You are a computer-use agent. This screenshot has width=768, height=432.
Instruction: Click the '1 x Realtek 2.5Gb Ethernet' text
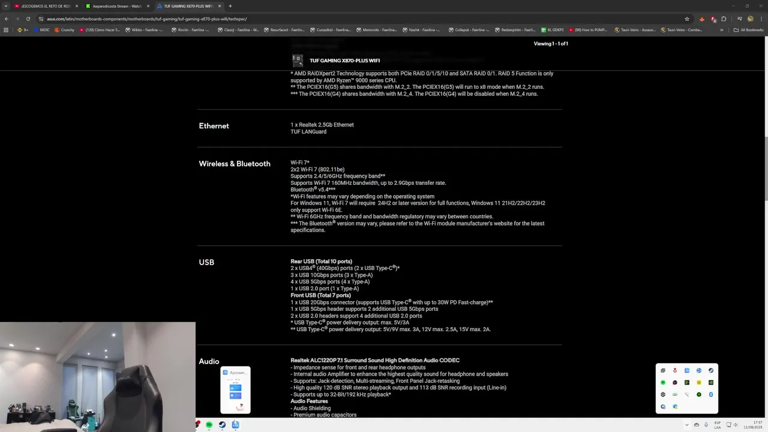(x=322, y=125)
